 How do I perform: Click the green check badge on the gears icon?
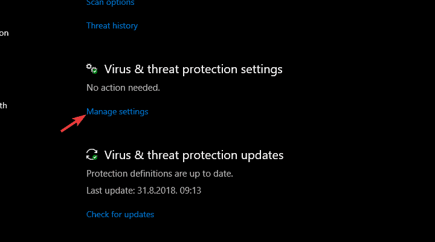pos(95,71)
